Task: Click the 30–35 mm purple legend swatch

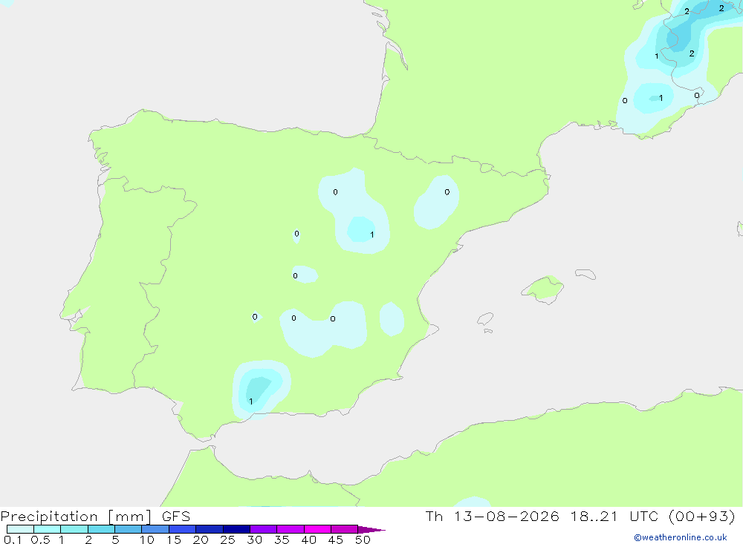Action: [264, 529]
